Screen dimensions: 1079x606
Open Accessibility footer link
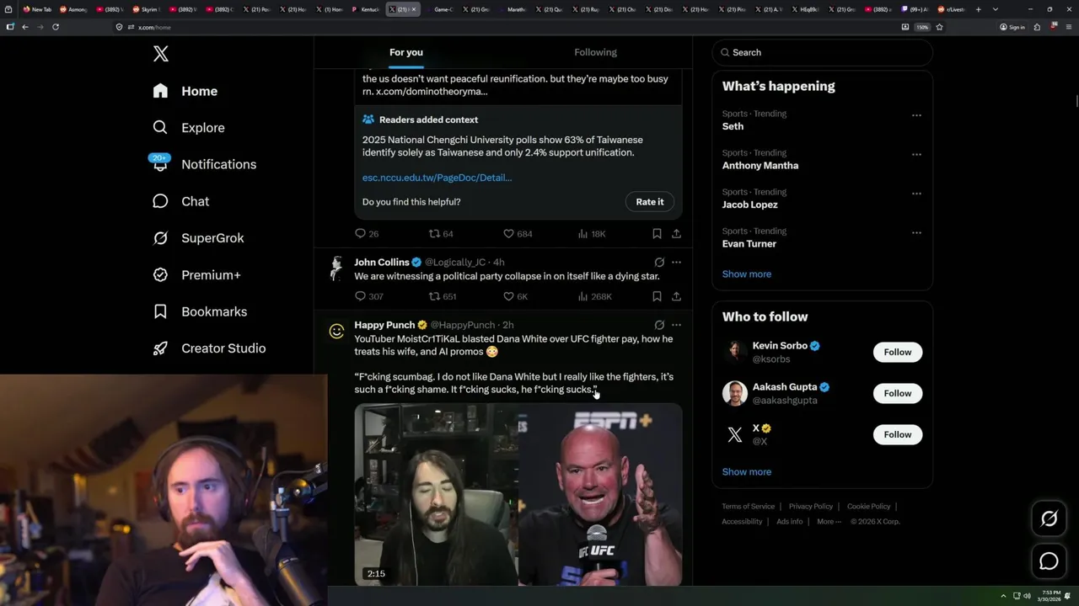tap(742, 522)
